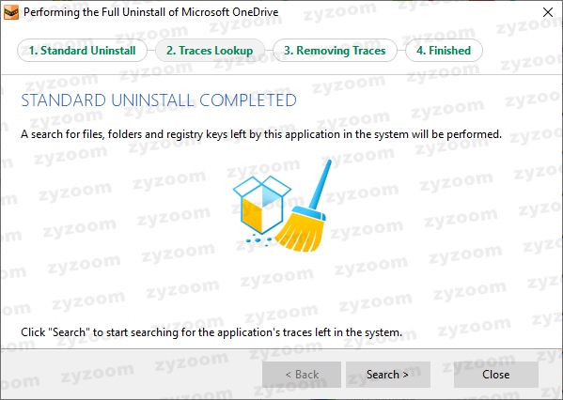Select the 2. Traces Lookup step
This screenshot has height=400, width=563.
(210, 51)
